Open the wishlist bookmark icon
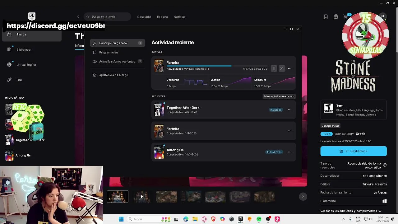This screenshot has height=224, width=398. [326, 17]
